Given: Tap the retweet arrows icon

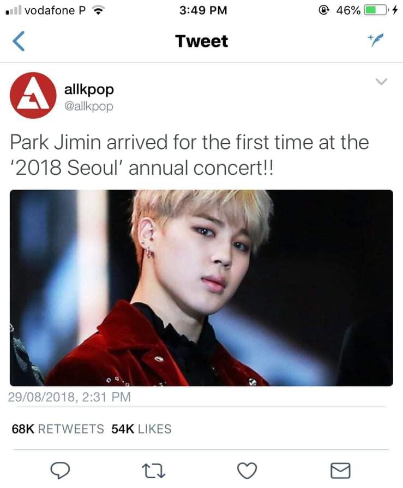Looking at the screenshot, I should (x=153, y=471).
